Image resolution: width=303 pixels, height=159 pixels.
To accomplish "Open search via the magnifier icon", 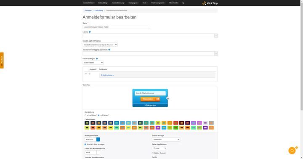I will click(x=183, y=3).
